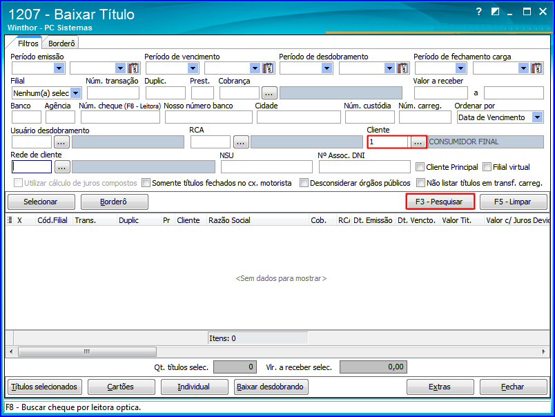Image resolution: width=555 pixels, height=417 pixels.
Task: Focus the Agência input field
Action: click(60, 117)
